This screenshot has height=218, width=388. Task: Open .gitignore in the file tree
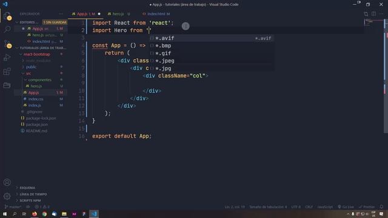tap(41, 111)
